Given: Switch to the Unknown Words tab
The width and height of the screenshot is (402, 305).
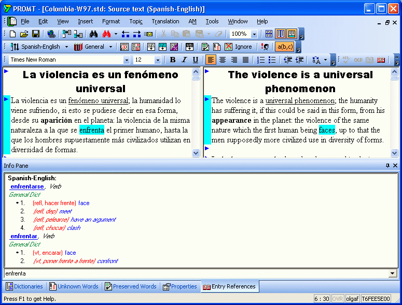Looking at the screenshot, I should coord(74,286).
